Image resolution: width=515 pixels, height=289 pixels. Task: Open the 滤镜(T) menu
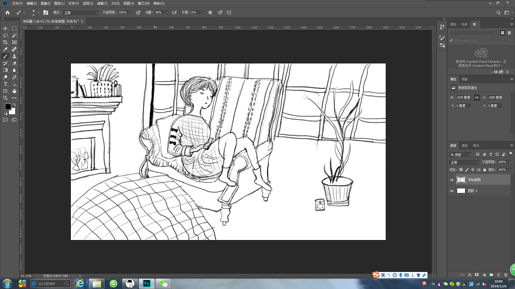pos(102,3)
